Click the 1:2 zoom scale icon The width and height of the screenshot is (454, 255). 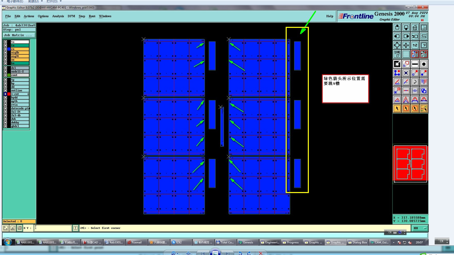[x=415, y=45]
